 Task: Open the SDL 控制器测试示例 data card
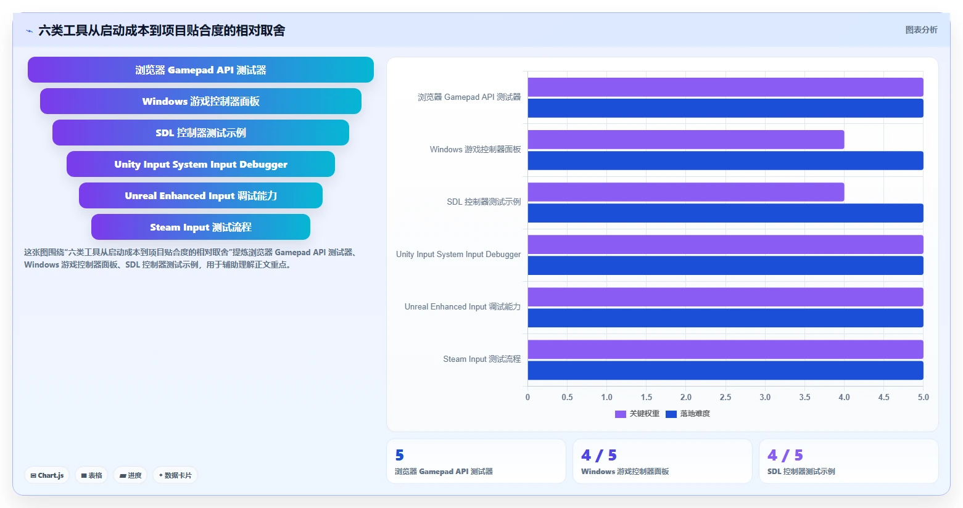coord(849,461)
